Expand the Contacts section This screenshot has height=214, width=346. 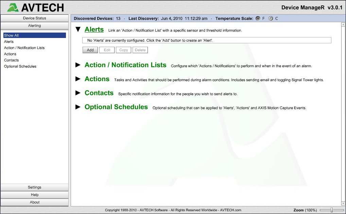[x=78, y=93]
